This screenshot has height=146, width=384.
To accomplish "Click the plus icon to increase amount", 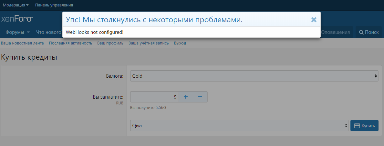I will [186, 97].
